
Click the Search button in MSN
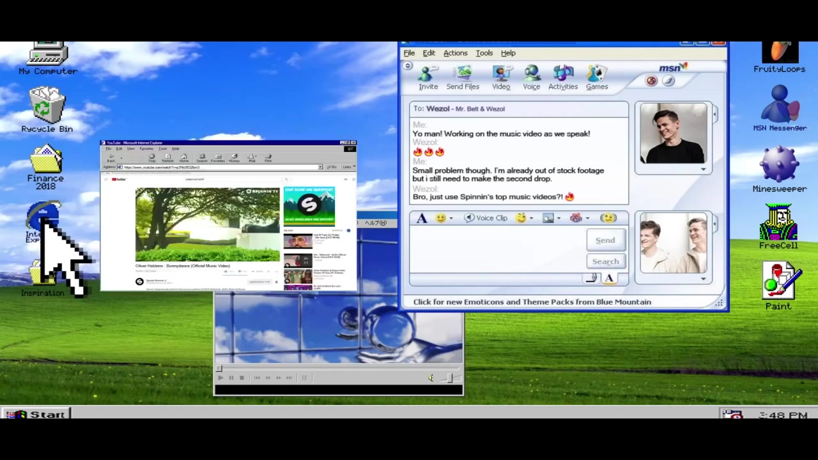pos(605,261)
